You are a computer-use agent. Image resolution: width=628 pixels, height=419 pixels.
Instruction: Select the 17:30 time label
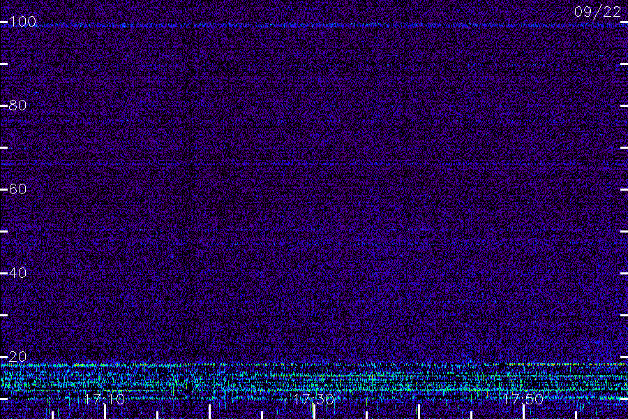313,399
